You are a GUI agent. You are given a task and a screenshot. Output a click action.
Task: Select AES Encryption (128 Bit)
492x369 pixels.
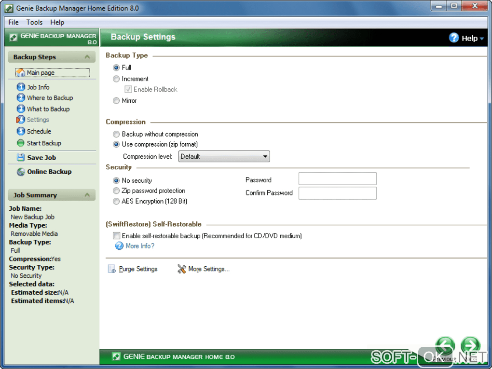(116, 202)
